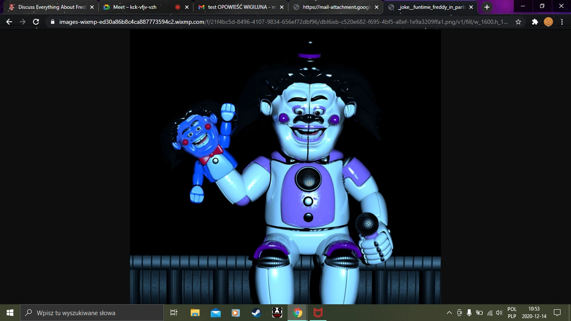Click the Task View taskbar icon

[x=173, y=312]
